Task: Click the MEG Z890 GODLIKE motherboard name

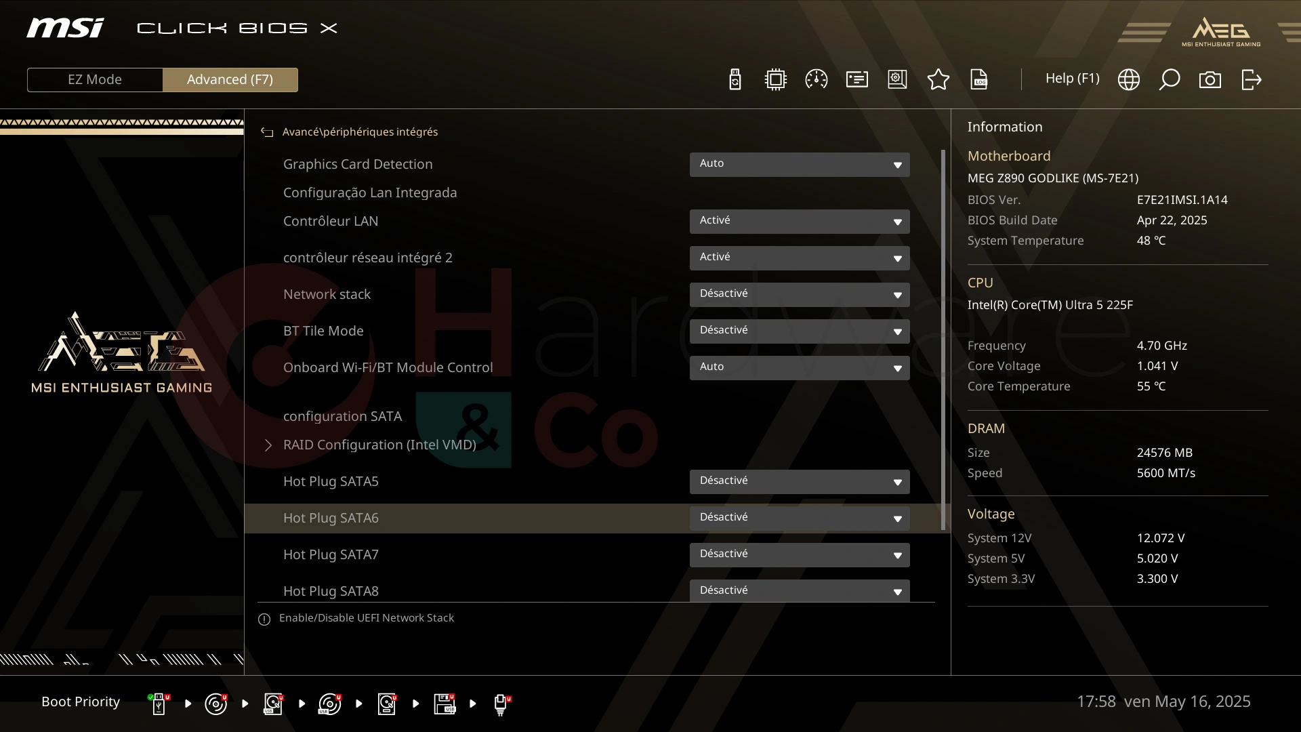Action: pyautogui.click(x=1052, y=178)
